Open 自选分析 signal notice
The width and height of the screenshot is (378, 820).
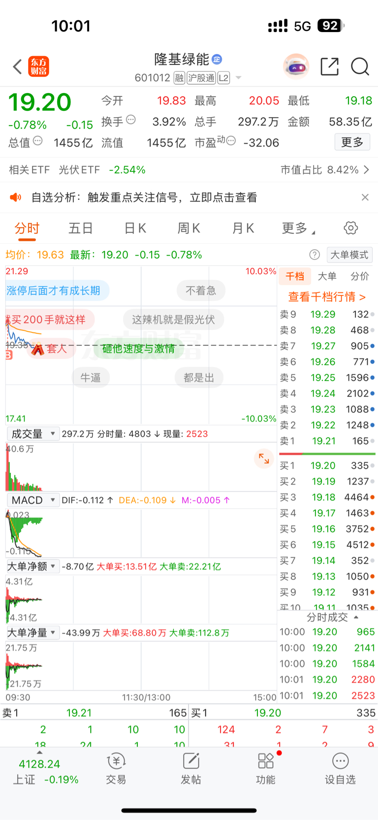[x=144, y=197]
